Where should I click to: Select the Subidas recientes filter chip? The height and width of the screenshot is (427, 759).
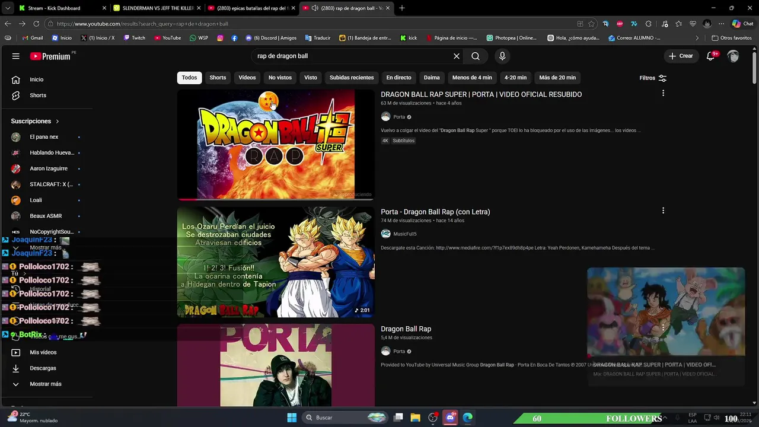(x=352, y=78)
